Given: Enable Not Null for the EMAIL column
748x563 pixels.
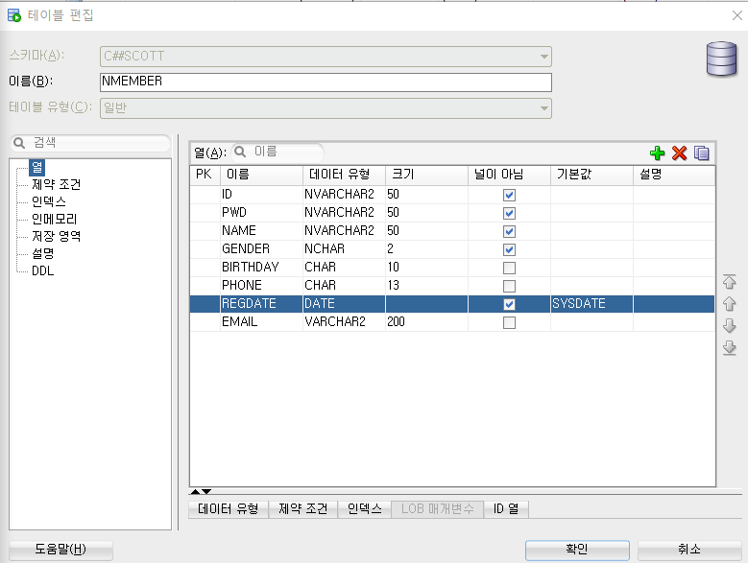Looking at the screenshot, I should [509, 322].
